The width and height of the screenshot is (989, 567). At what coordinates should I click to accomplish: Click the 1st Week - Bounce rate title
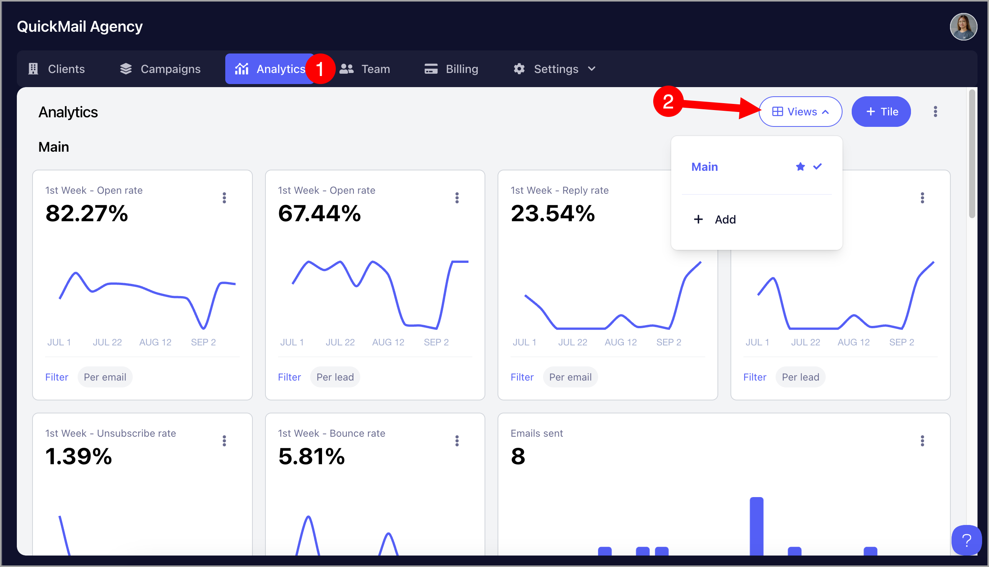click(x=331, y=433)
